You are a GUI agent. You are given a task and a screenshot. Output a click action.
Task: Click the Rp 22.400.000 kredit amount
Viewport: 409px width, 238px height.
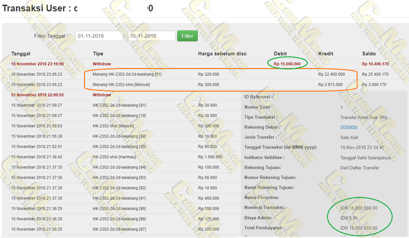(331, 74)
